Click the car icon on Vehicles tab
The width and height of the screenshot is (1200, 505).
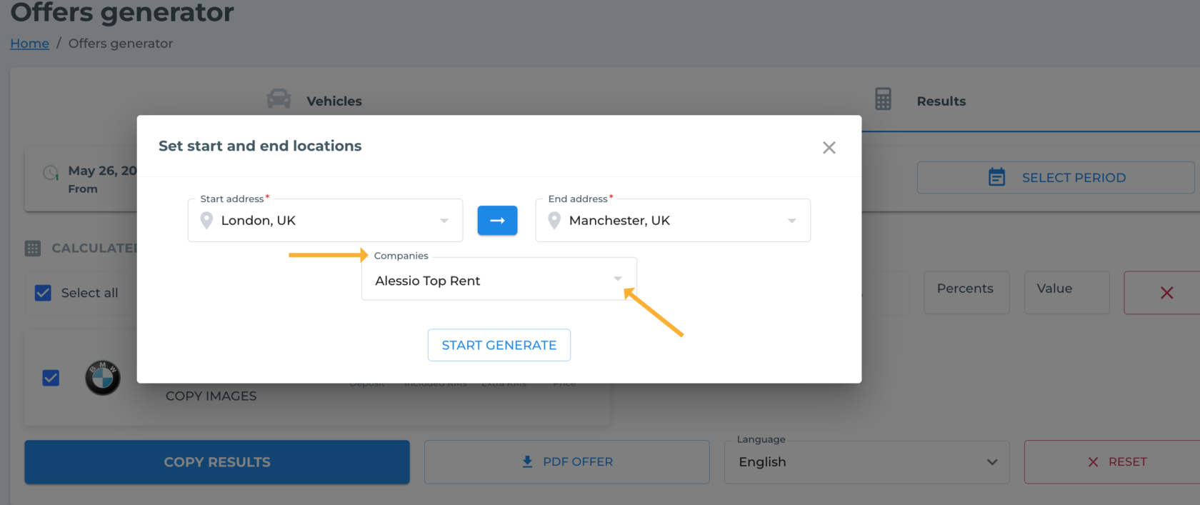tap(279, 99)
